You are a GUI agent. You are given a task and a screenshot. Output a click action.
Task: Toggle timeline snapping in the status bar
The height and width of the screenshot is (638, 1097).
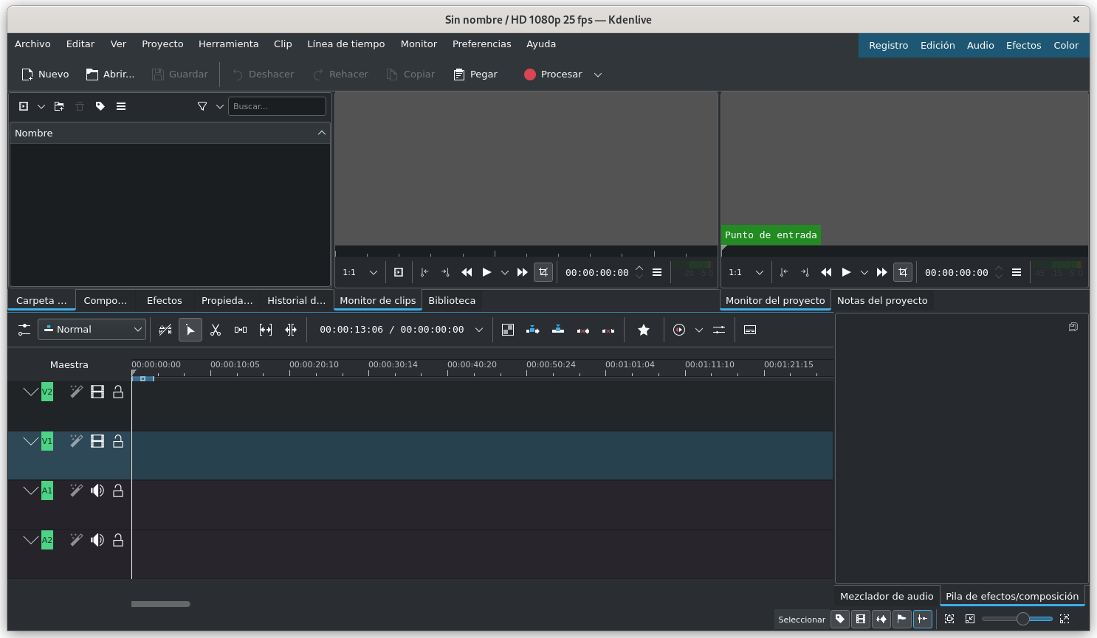(923, 619)
